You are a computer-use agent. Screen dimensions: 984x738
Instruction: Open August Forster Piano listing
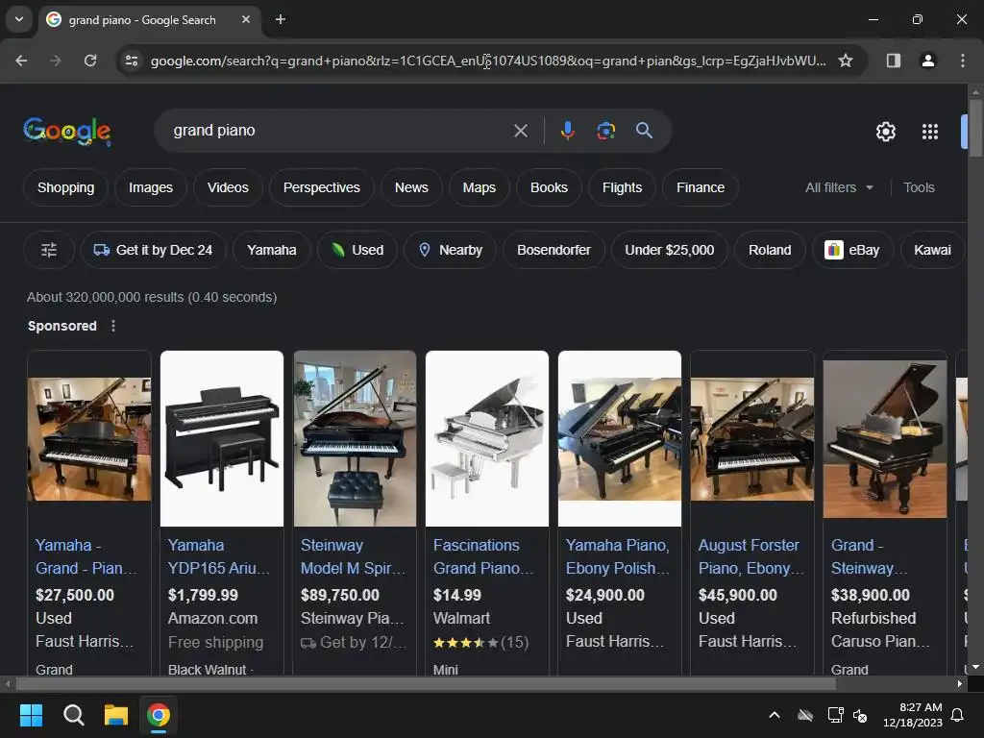tap(750, 556)
